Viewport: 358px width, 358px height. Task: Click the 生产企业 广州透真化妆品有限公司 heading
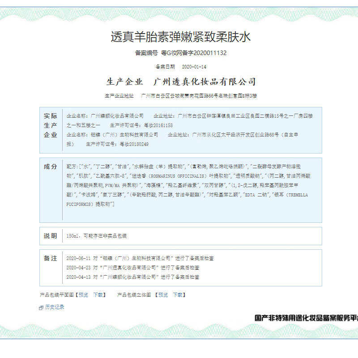pyautogui.click(x=181, y=82)
